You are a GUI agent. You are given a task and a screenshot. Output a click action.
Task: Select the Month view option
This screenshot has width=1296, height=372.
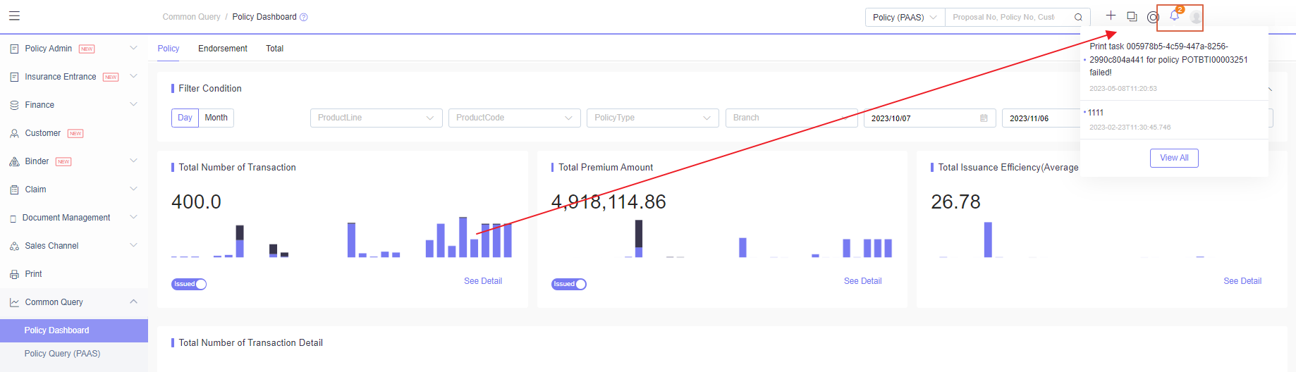[216, 118]
